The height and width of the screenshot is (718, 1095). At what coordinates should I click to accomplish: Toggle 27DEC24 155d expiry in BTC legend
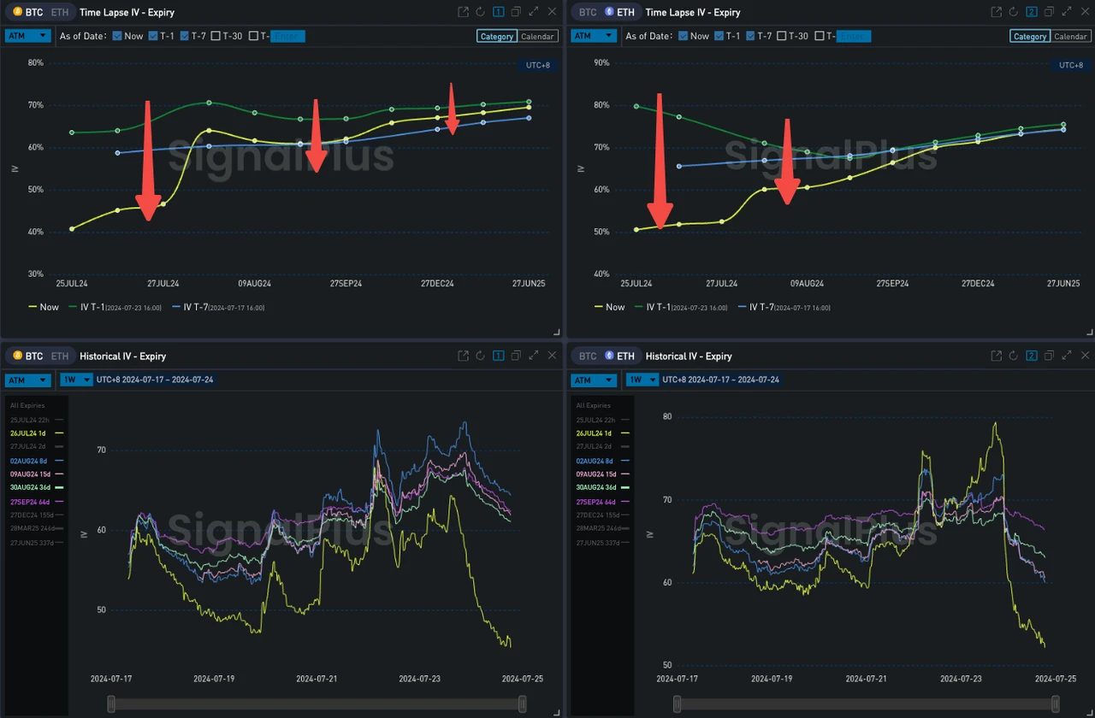click(x=34, y=515)
